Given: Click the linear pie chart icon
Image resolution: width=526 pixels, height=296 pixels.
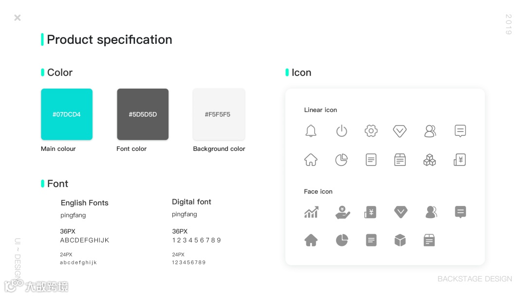Looking at the screenshot, I should [341, 160].
